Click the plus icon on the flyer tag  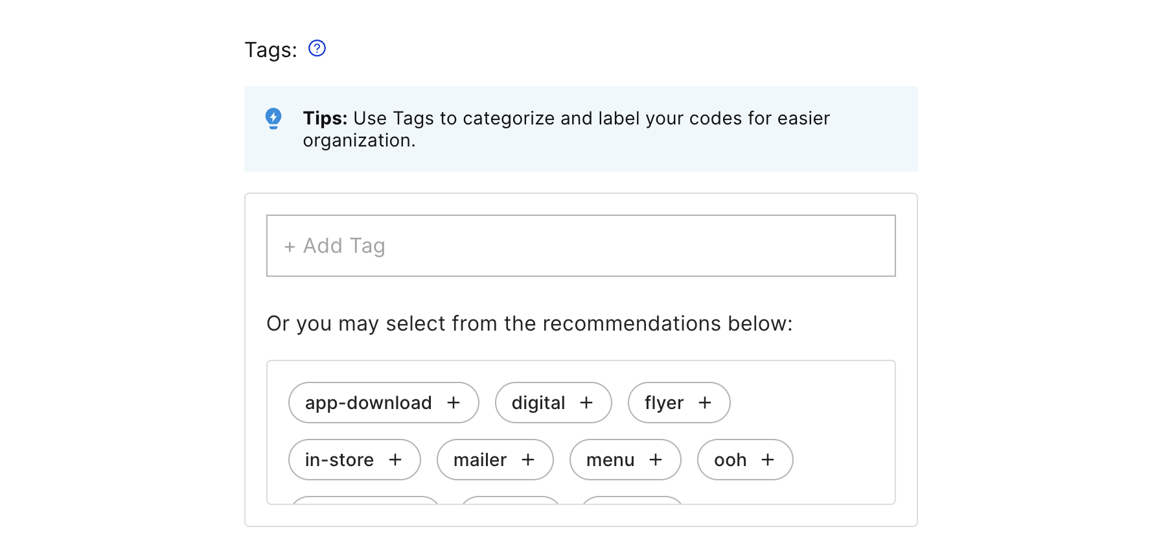click(x=705, y=403)
